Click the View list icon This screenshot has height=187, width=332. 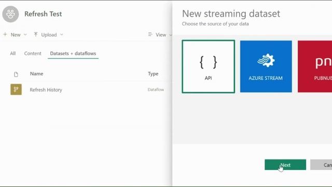pos(150,34)
